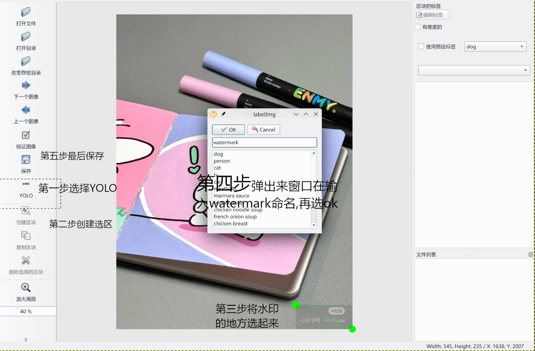Select 'chicken breast' in the label list
Image resolution: width=535 pixels, height=351 pixels.
tap(231, 224)
